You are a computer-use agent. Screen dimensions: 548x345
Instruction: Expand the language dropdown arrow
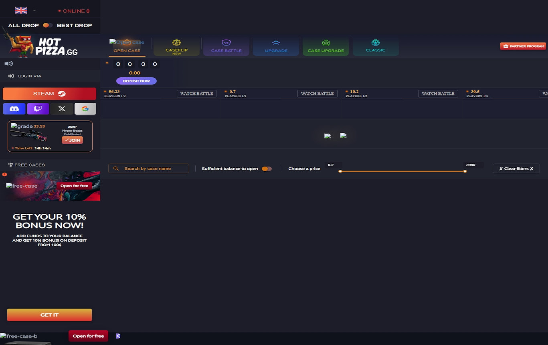(34, 10)
